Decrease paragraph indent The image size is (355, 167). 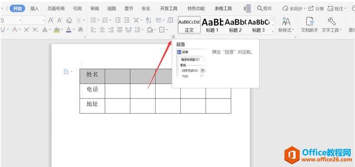point(118,20)
